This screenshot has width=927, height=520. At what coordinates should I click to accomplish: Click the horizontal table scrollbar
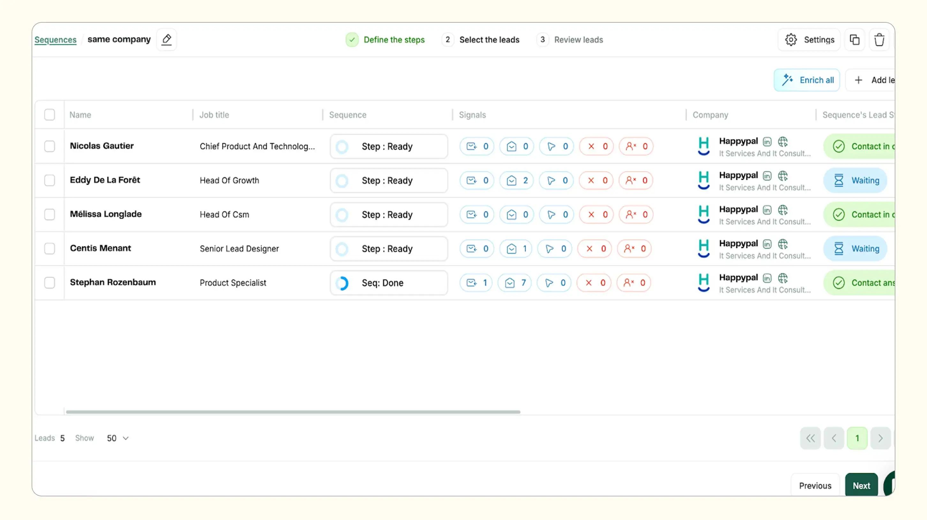click(293, 412)
